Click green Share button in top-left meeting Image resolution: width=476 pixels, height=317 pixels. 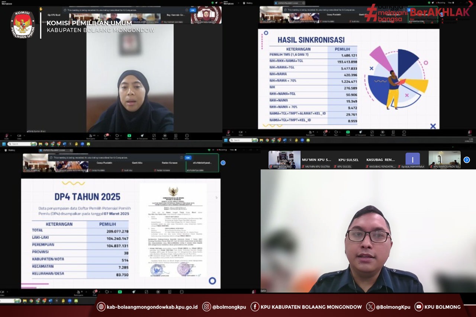point(129,136)
